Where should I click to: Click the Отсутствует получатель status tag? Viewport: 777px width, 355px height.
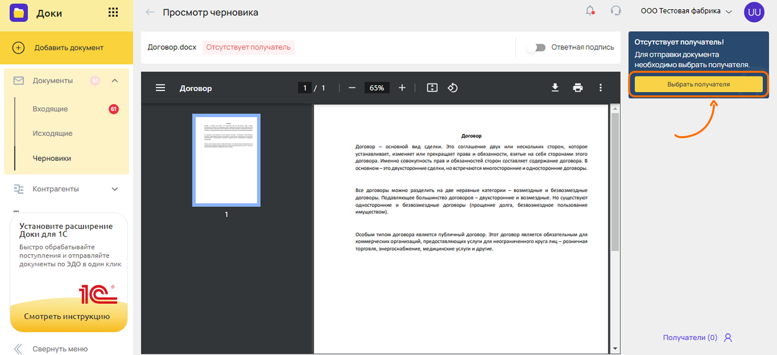coord(248,47)
